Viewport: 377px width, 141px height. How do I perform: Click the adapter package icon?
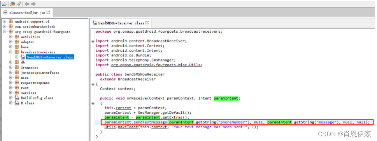tap(17, 42)
